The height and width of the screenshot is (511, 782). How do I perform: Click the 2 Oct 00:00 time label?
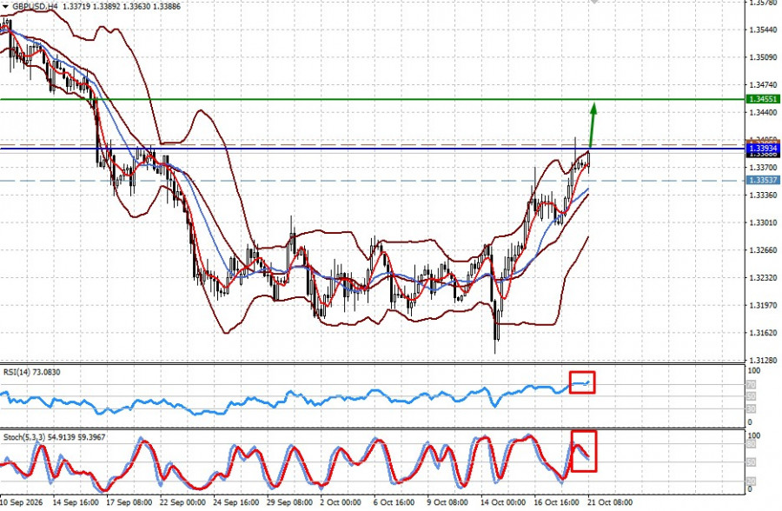(341, 502)
